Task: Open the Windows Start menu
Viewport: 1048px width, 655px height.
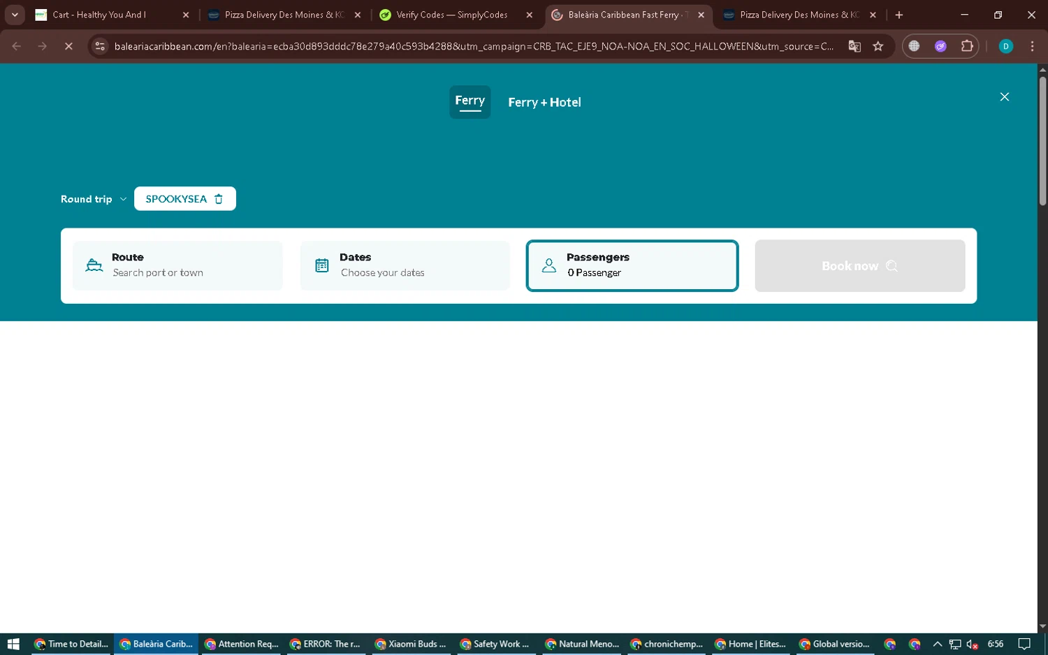Action: click(13, 644)
